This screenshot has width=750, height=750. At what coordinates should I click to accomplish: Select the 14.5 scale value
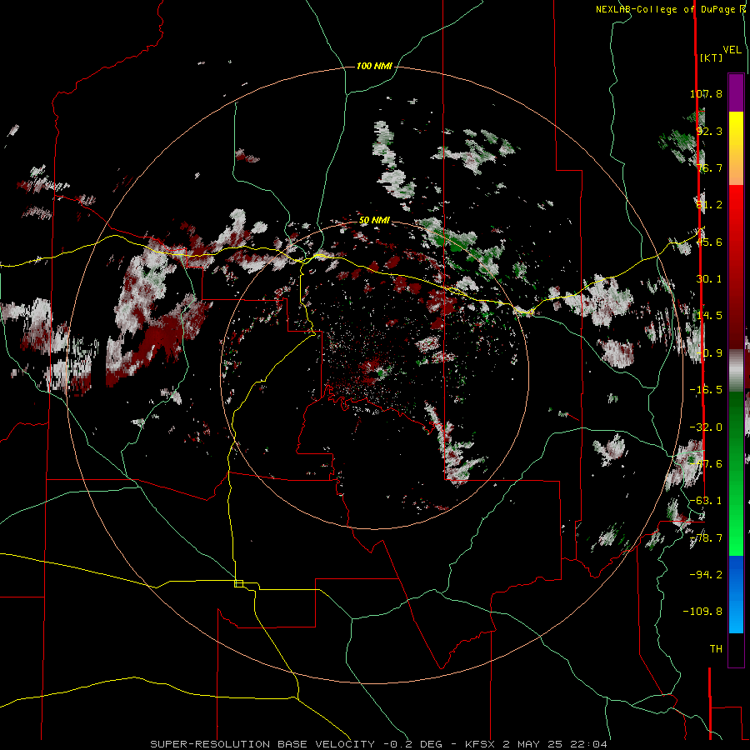[x=709, y=316]
